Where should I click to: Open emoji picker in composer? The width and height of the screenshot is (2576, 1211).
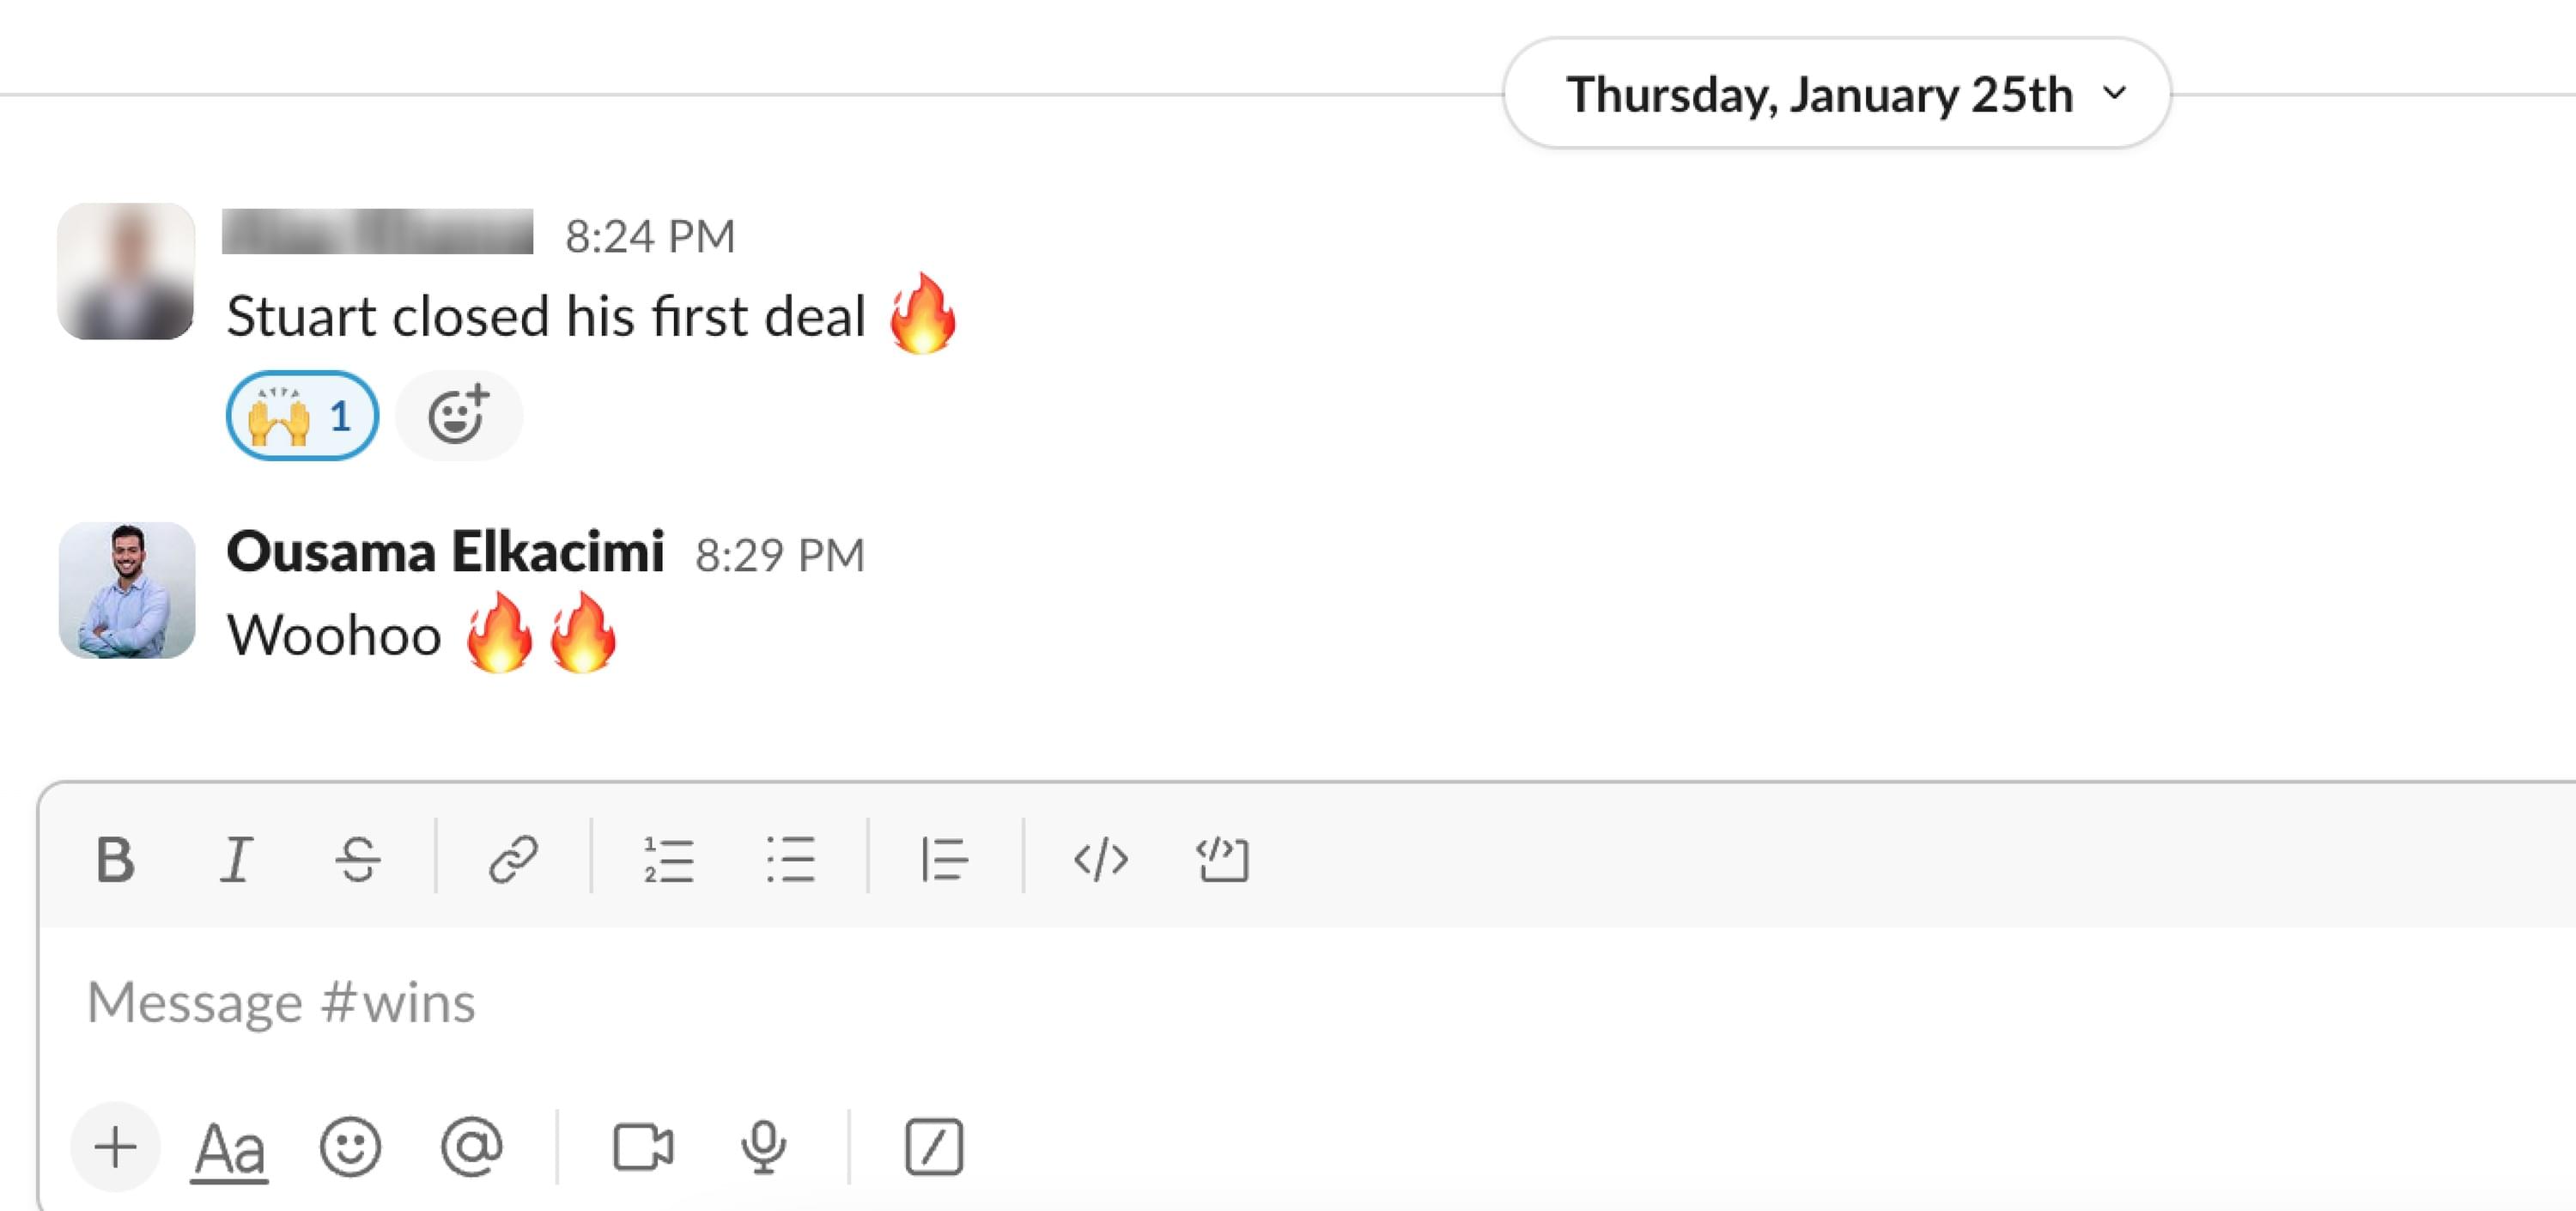coord(350,1147)
